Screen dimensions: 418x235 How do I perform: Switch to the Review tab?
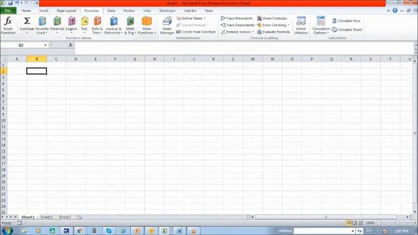pos(129,10)
